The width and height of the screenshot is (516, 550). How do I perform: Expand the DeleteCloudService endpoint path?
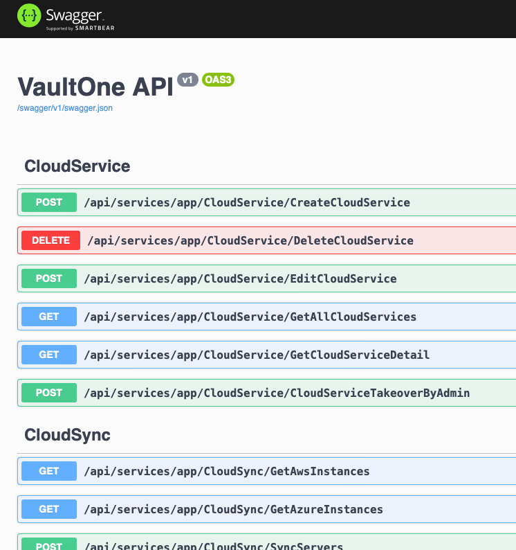(x=250, y=240)
